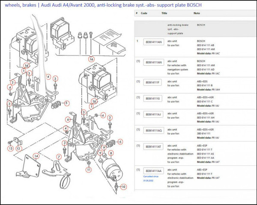This screenshot has width=257, height=205.
Task: Select callout 13 at the diagram's left
Action: tap(11, 148)
